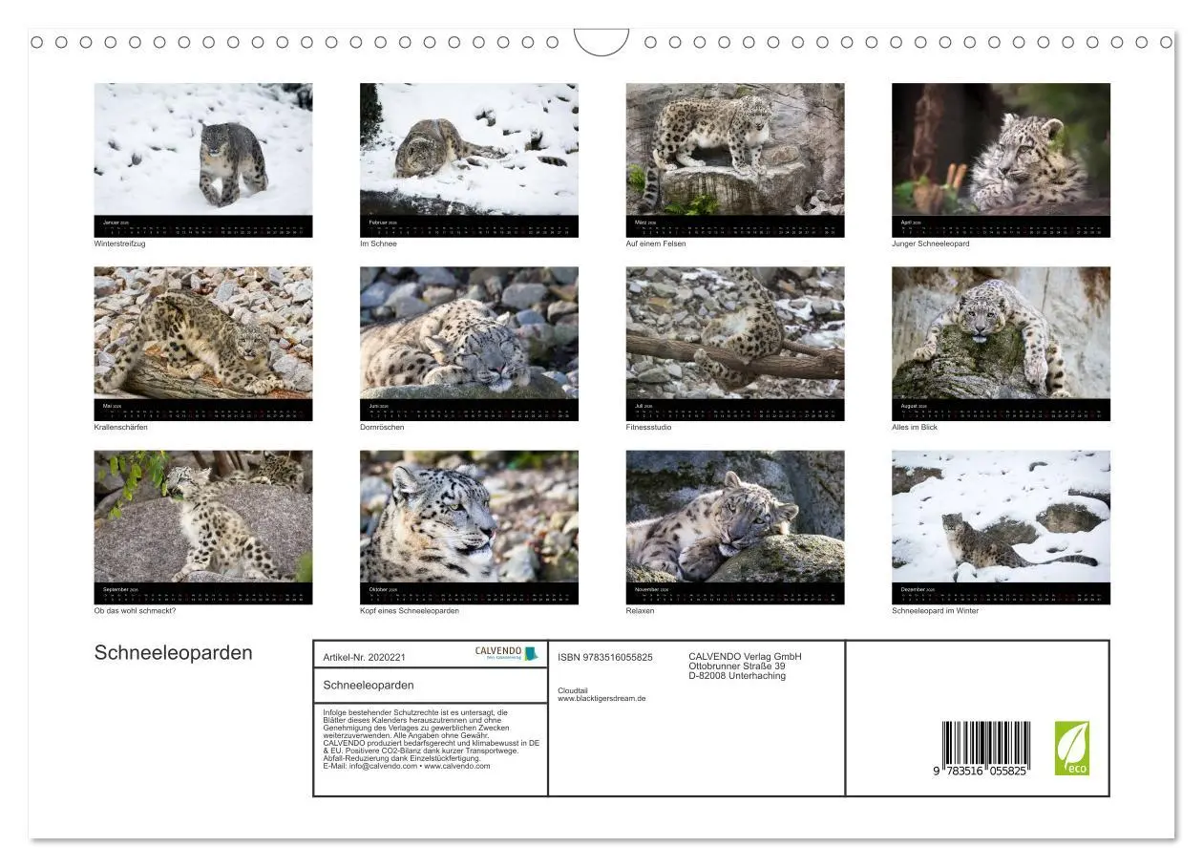Open the Junger Schneeleopard April thumbnail
The image size is (1203, 867).
[x=1001, y=159]
